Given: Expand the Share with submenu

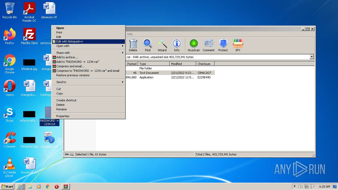Looking at the screenshot, I should (88, 53).
